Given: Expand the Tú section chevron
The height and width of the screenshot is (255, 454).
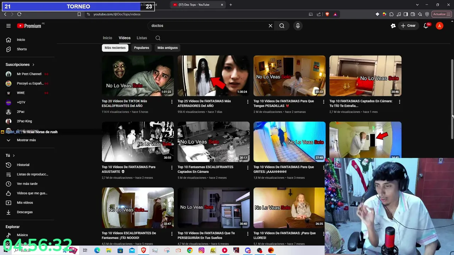Looking at the screenshot, I should point(14,155).
